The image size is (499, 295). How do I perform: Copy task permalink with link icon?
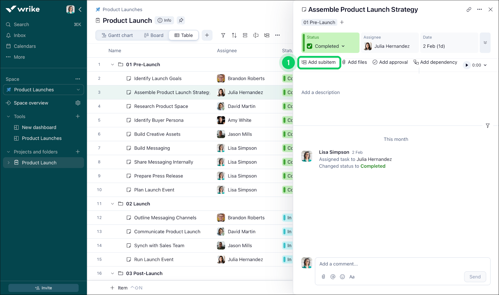(469, 9)
